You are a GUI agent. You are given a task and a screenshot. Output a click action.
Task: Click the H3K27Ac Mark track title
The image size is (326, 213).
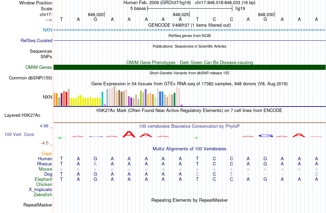[x=189, y=110]
